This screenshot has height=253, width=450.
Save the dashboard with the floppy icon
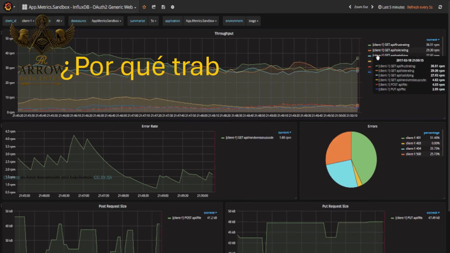pyautogui.click(x=163, y=7)
